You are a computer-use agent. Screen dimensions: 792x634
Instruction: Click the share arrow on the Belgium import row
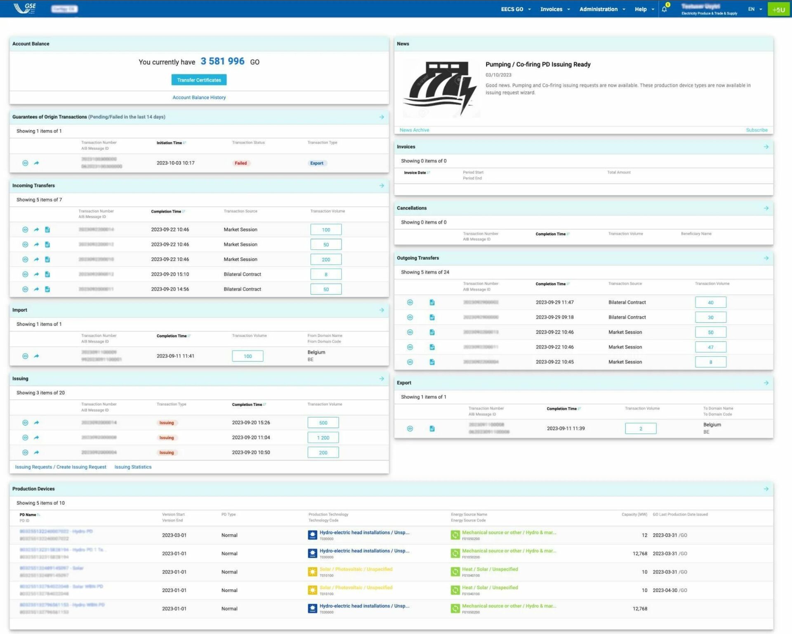(36, 356)
